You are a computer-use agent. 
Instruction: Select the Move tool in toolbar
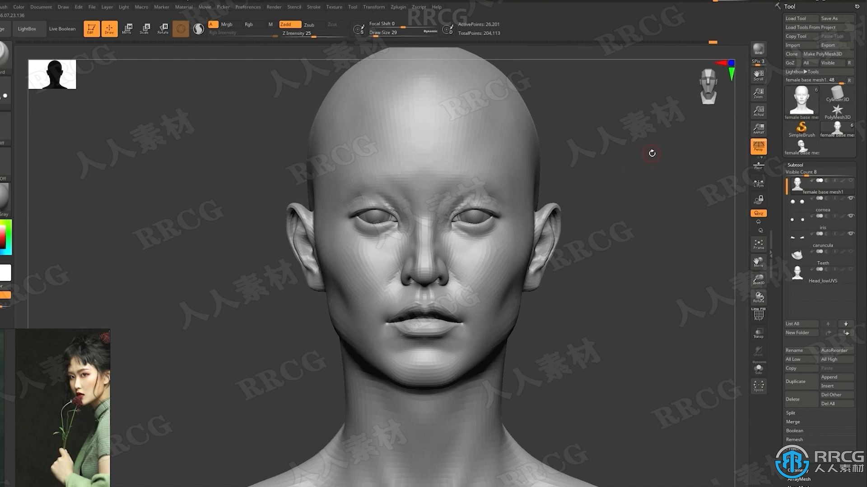127,28
